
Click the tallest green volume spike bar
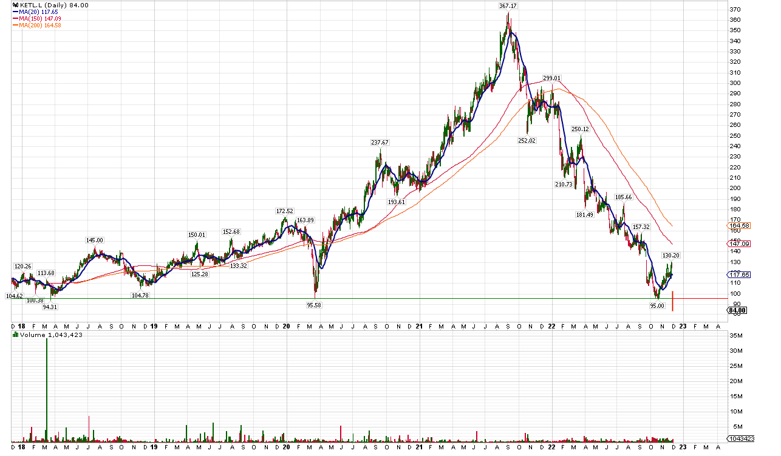(x=47, y=389)
